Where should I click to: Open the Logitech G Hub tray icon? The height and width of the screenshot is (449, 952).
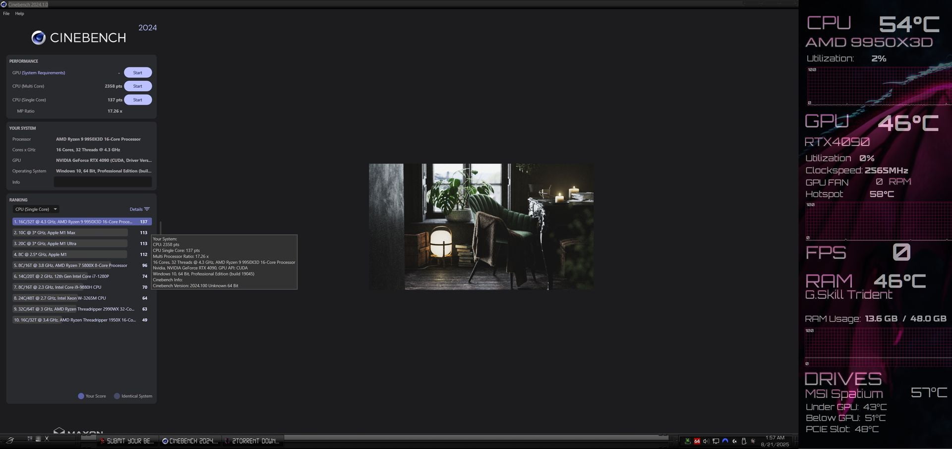[x=734, y=441]
